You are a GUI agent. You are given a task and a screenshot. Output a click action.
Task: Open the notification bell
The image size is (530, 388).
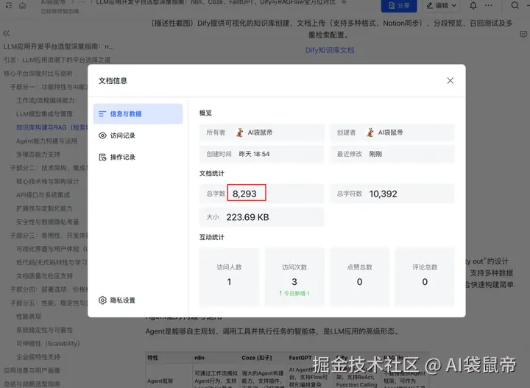pos(473,5)
